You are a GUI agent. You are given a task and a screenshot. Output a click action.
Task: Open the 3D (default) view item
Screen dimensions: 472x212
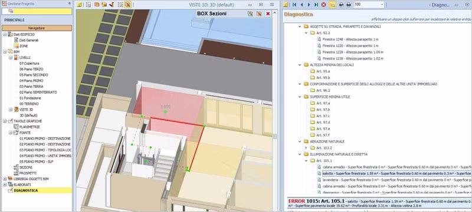[x=28, y=115]
